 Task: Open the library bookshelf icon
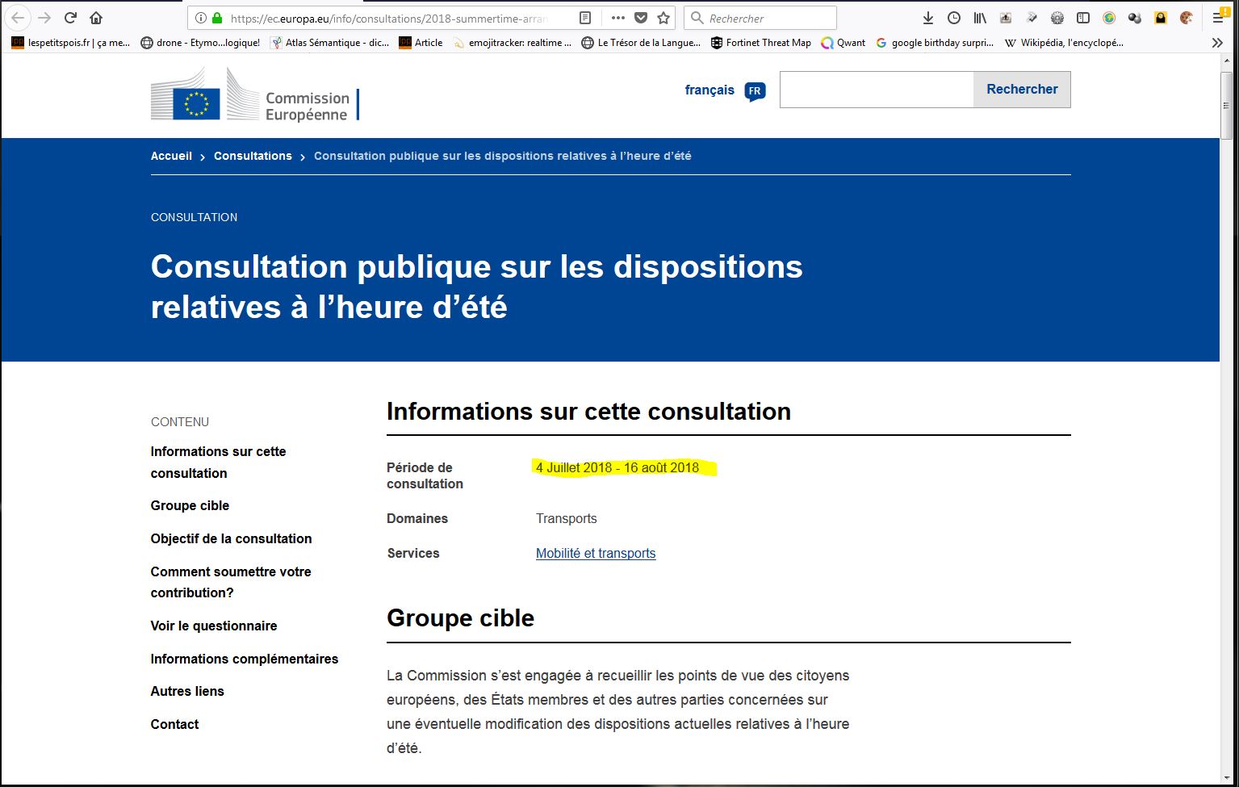coord(980,18)
